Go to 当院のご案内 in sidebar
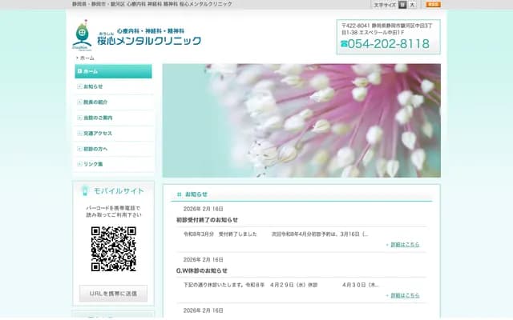 click(x=113, y=118)
